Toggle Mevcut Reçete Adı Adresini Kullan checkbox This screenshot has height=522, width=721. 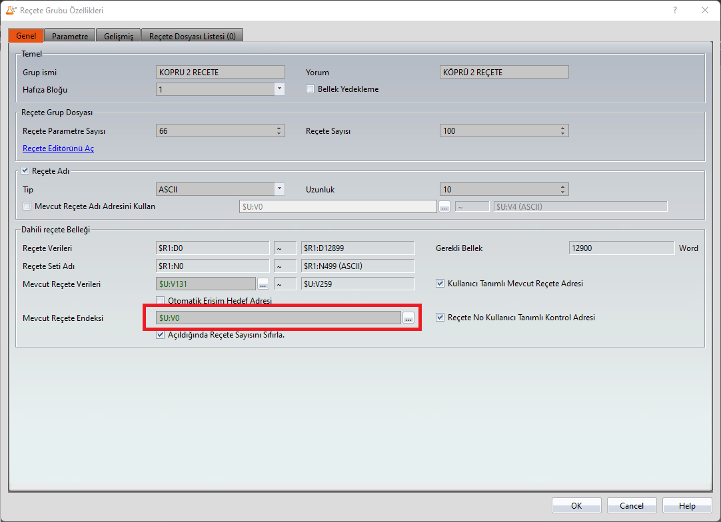[27, 206]
